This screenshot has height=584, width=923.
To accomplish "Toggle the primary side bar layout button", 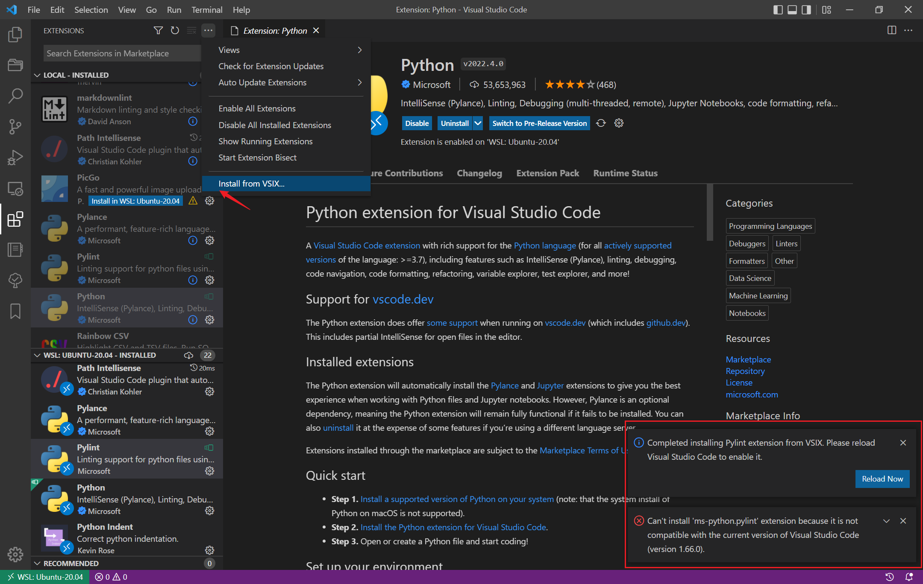I will tap(778, 10).
